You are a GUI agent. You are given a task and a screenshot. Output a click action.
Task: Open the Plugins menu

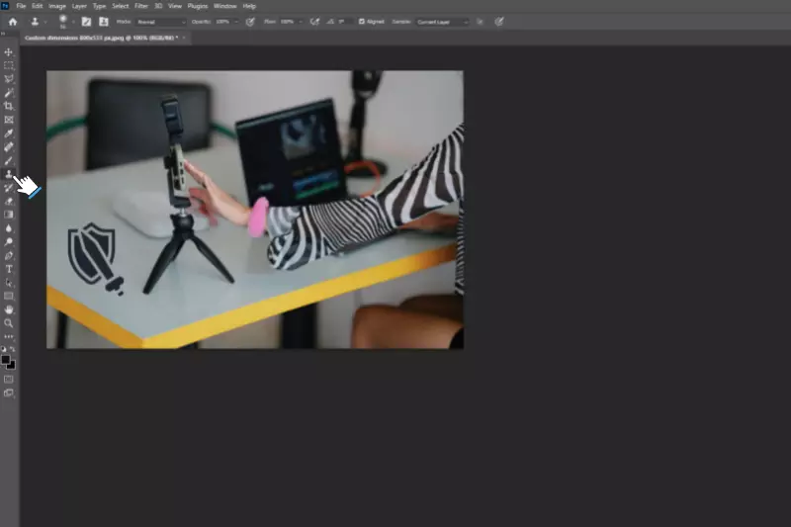pyautogui.click(x=197, y=6)
